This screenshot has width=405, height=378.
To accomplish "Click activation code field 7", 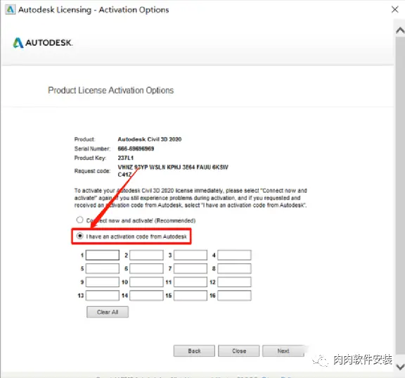I will pyautogui.click(x=191, y=268).
